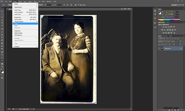Select the Crop tool in toolbox
Screen dimensions: 185x111
click(x=2, y=23)
